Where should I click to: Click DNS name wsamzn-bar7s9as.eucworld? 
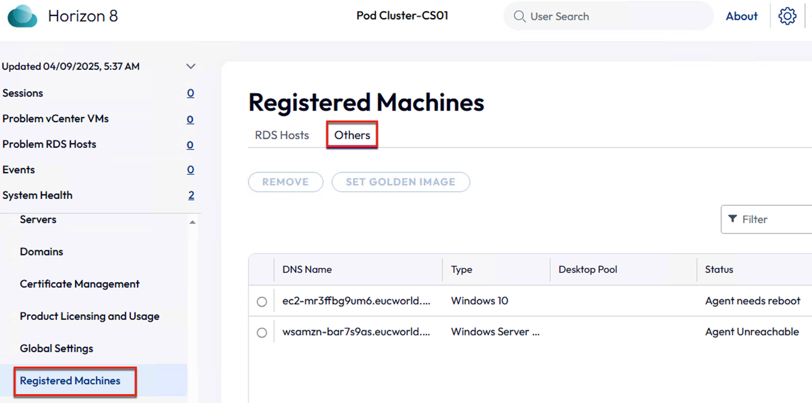click(356, 332)
